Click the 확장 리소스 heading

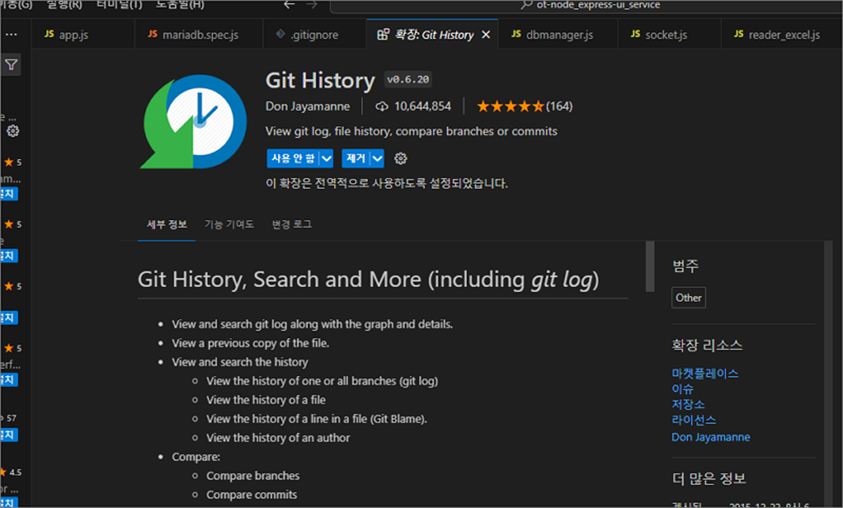pyautogui.click(x=707, y=345)
